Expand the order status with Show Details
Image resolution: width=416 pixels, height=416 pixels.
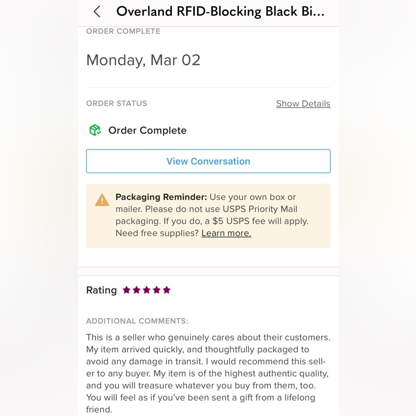[303, 104]
